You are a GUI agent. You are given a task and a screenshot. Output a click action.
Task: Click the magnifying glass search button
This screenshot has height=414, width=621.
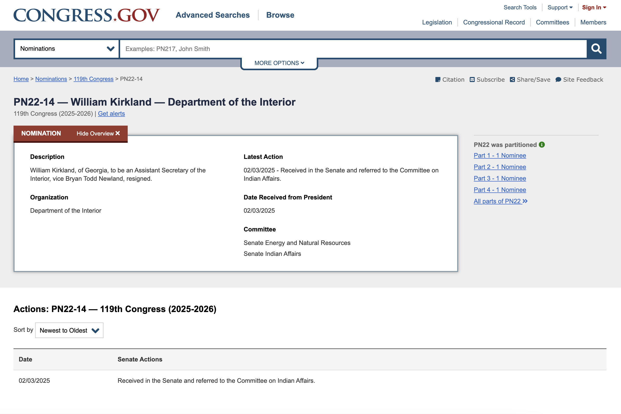(x=596, y=49)
